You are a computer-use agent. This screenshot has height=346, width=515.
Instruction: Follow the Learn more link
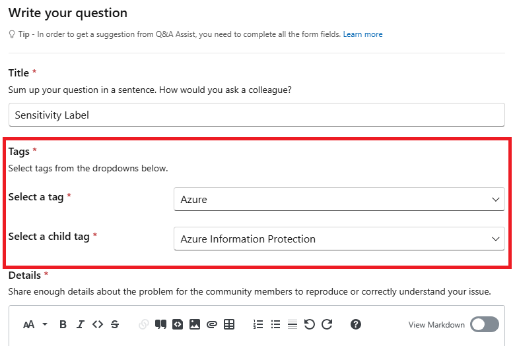(x=362, y=34)
